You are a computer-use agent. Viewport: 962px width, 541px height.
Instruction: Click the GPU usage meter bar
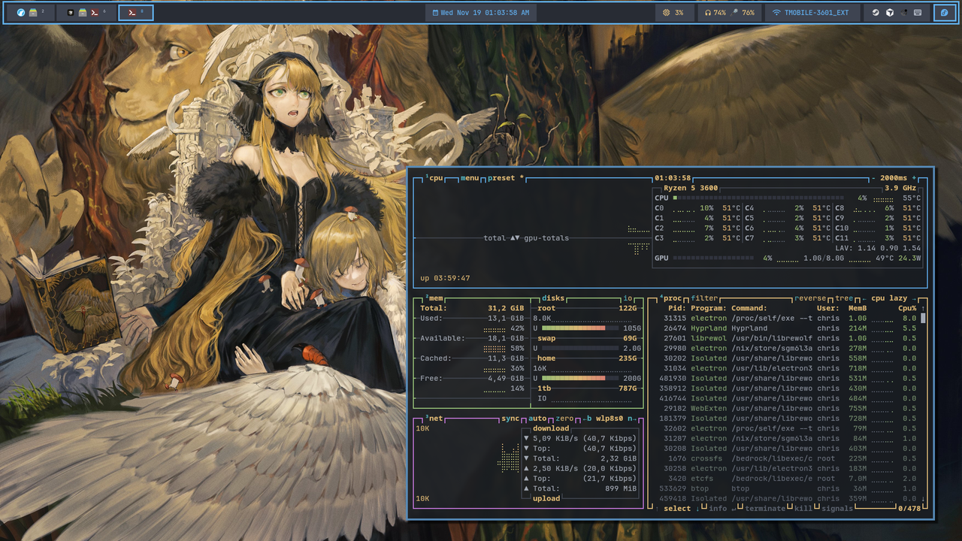pos(712,258)
